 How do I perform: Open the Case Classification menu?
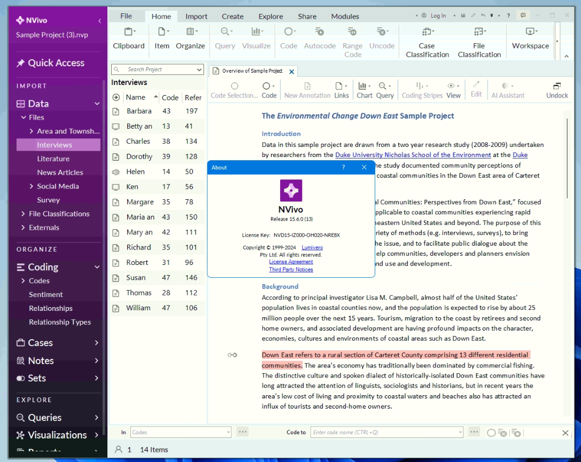427,43
